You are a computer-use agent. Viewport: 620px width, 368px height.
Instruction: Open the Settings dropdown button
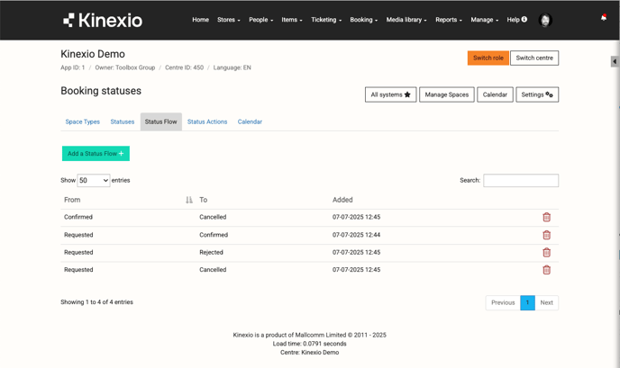coord(537,94)
